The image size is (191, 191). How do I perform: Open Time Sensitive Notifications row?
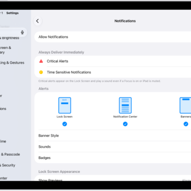(x=113, y=72)
